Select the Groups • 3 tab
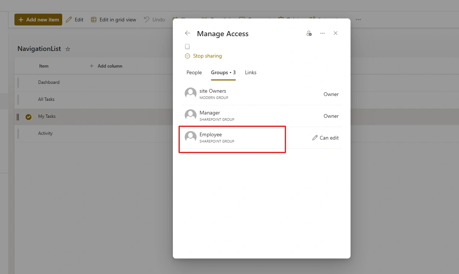459x274 pixels. [x=223, y=73]
